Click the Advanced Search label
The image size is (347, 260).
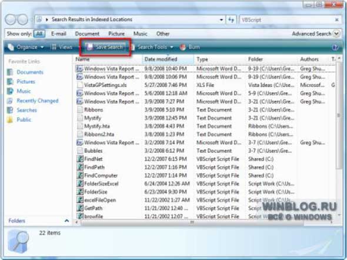click(312, 34)
